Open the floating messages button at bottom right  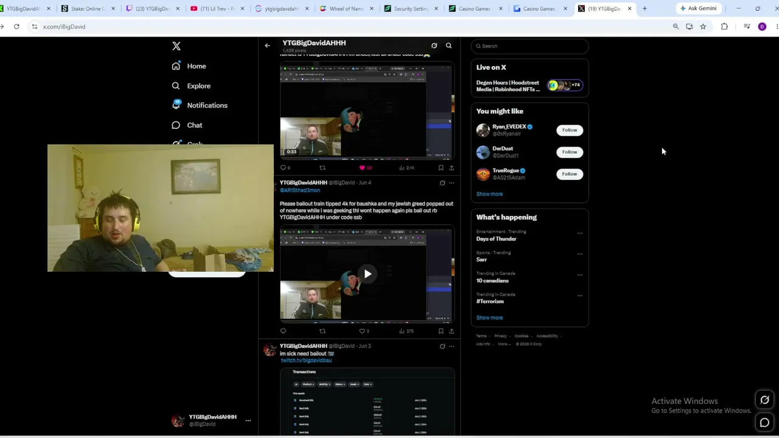pyautogui.click(x=764, y=423)
